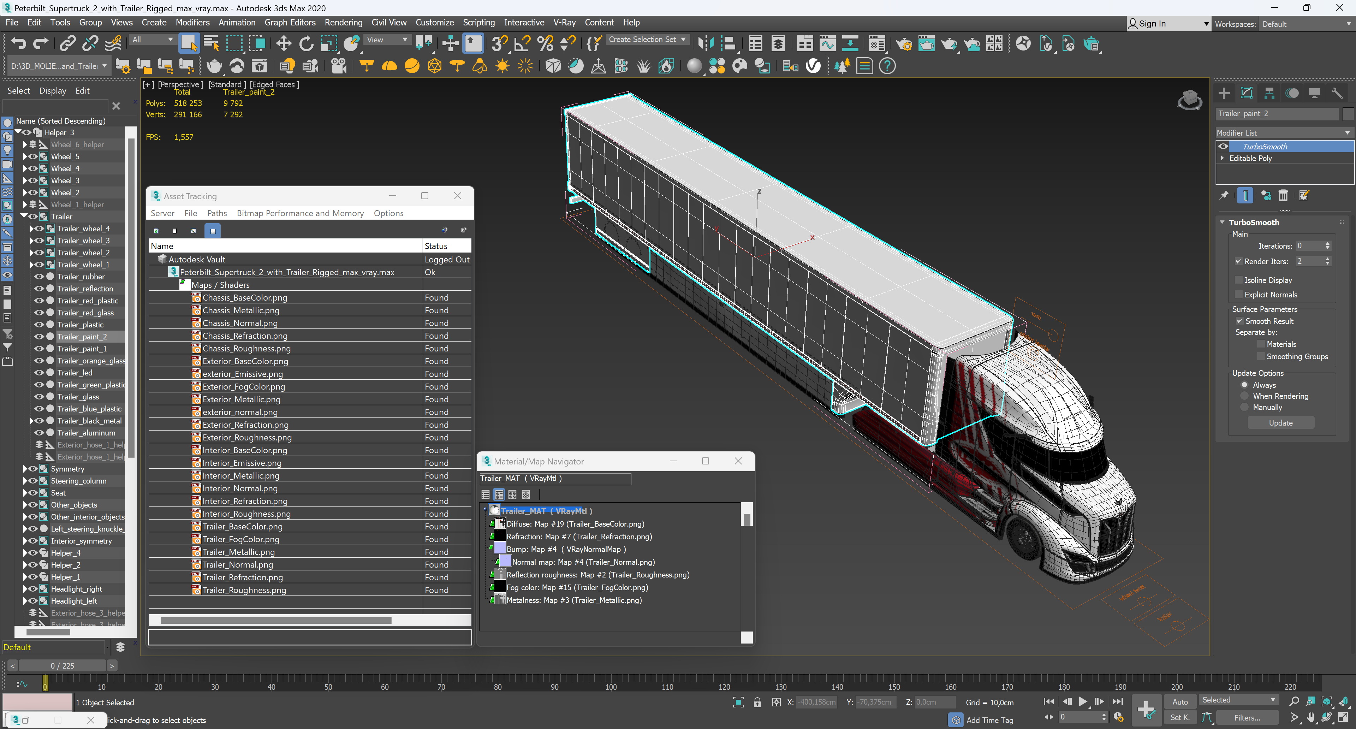Enable Separate by Smoothing Groups checkbox
Image resolution: width=1356 pixels, height=729 pixels.
[1260, 356]
